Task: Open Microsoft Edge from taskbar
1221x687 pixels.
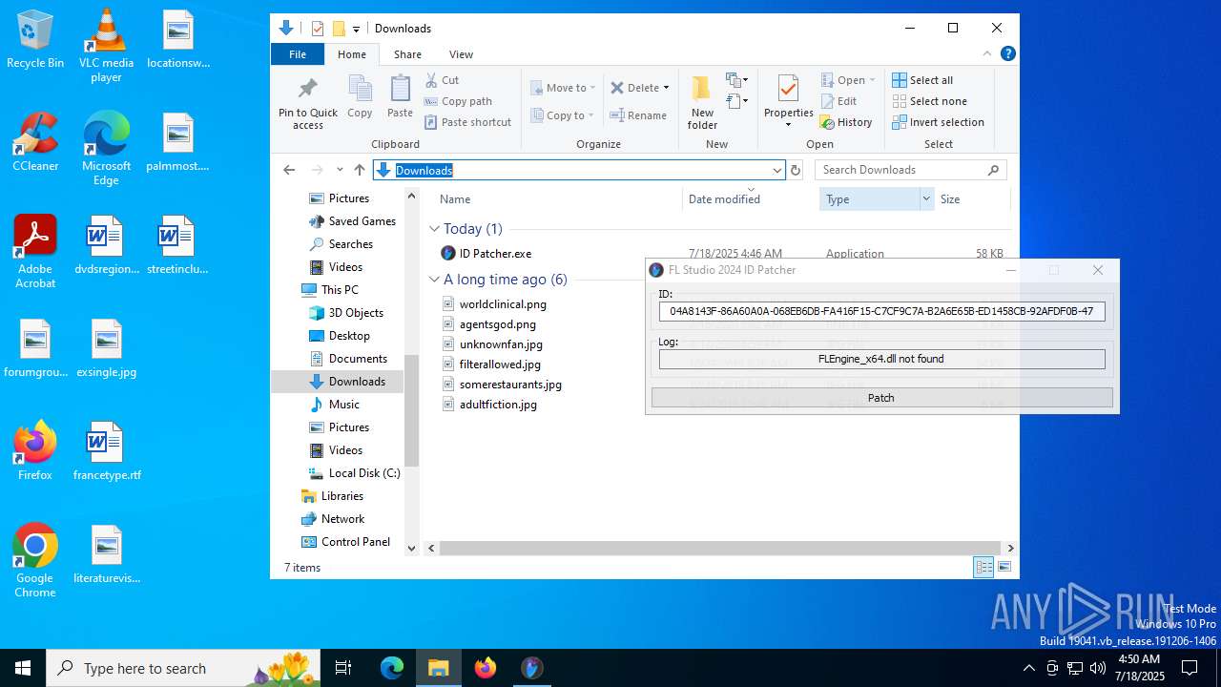Action: (x=392, y=668)
